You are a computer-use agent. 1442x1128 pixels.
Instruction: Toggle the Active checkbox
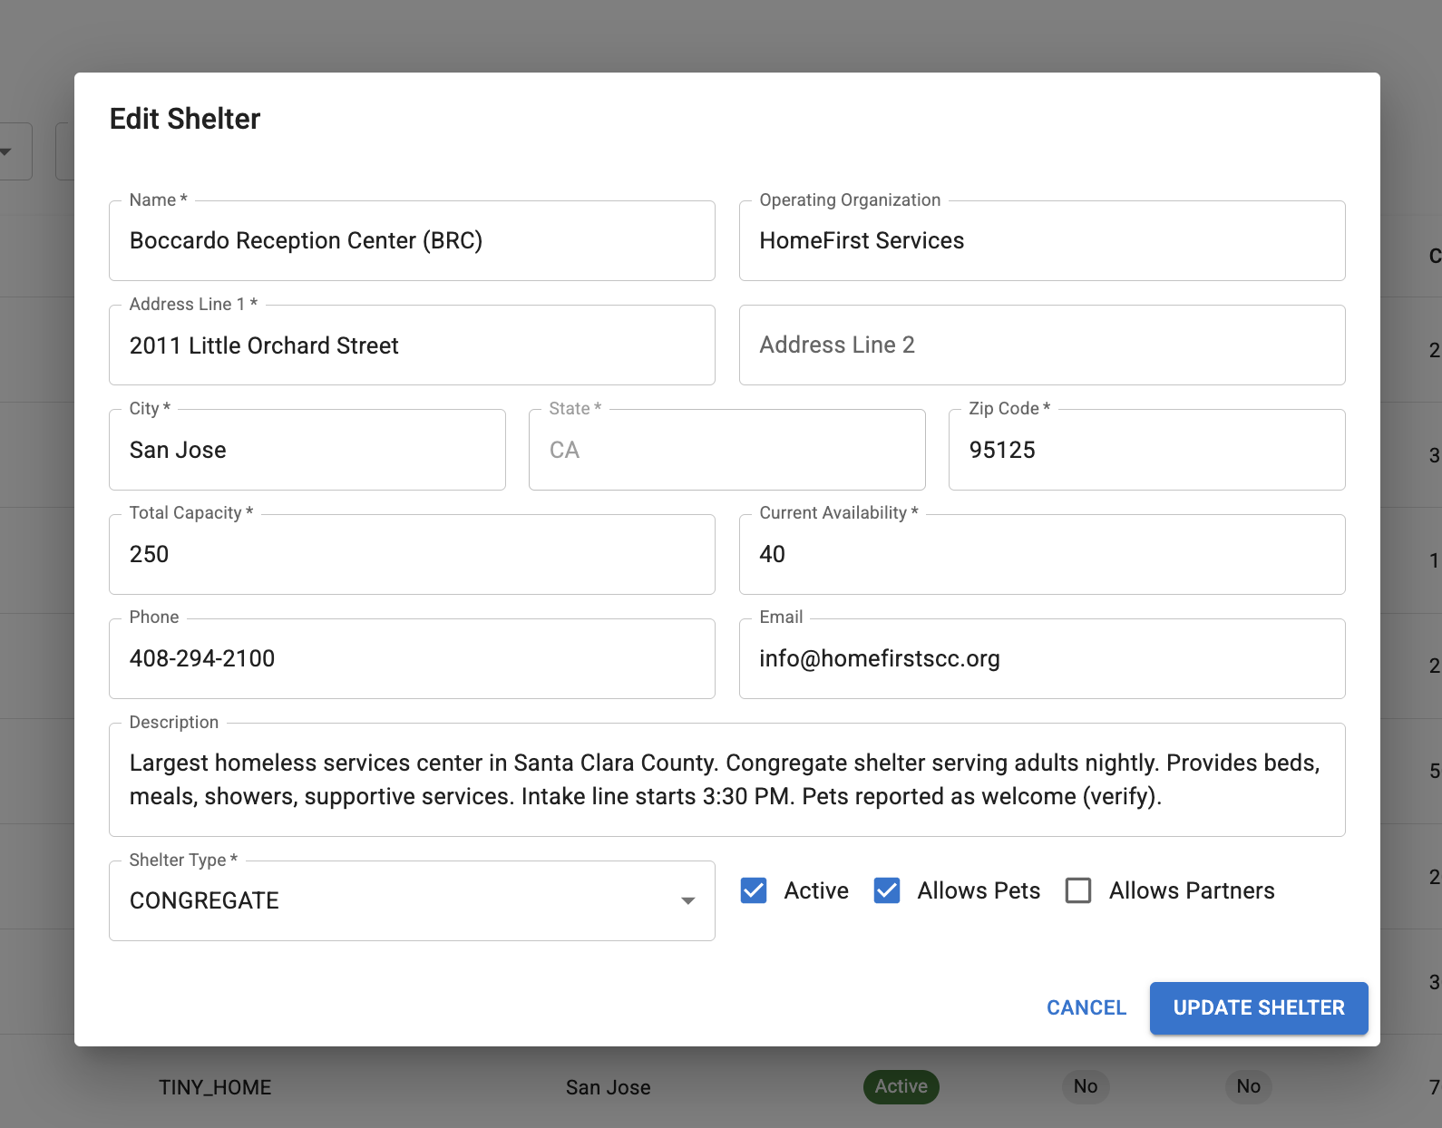[x=754, y=890]
